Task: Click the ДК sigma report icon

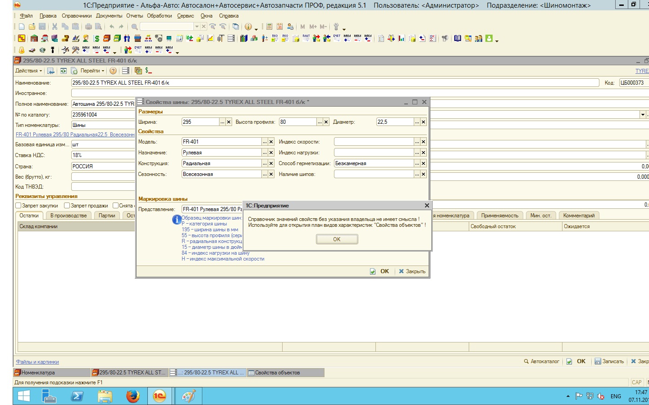Action: coord(433,38)
